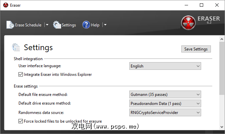Screen dimensions: 225x134
Task: Toggle Force locked files to be unlocked checkbox
Action: (x=21, y=121)
